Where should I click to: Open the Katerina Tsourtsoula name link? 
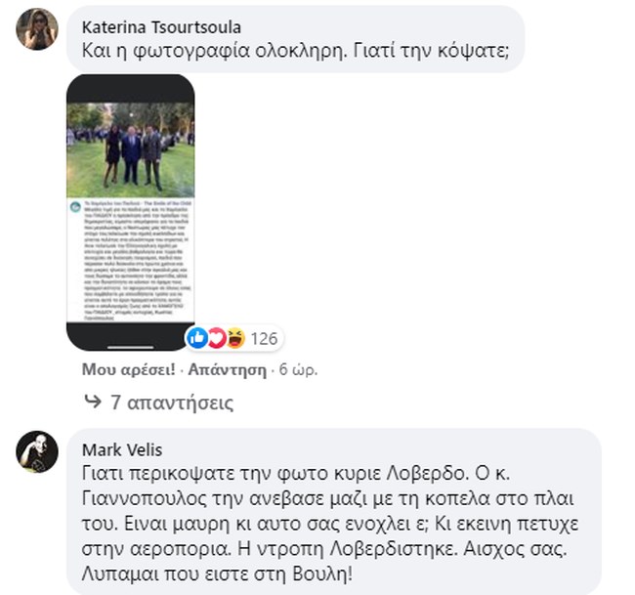[x=161, y=27]
